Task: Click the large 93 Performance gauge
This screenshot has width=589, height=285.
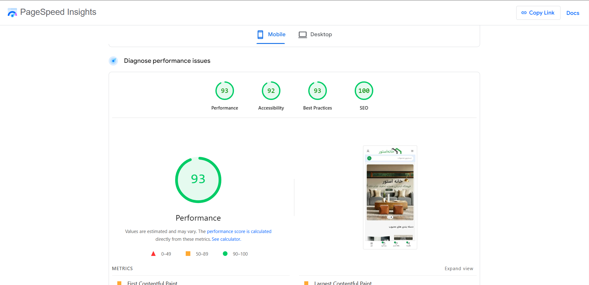Action: [198, 180]
